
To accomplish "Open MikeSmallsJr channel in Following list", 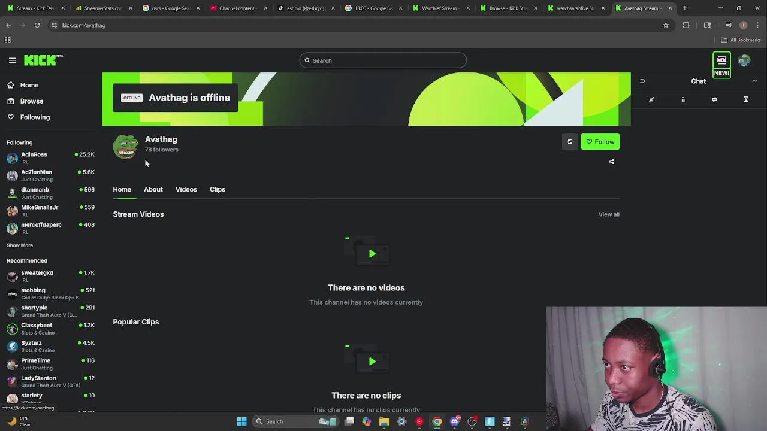I will point(51,210).
